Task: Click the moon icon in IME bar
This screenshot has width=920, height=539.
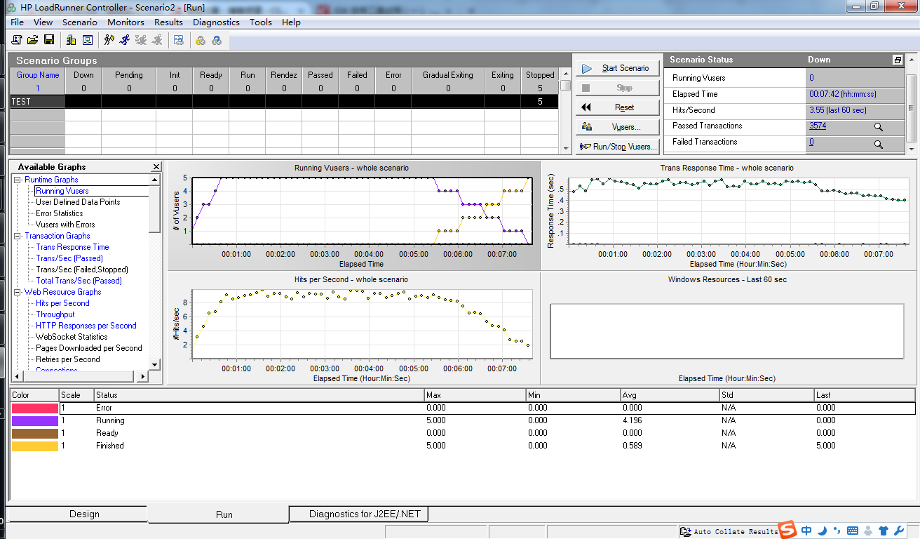Action: [822, 531]
